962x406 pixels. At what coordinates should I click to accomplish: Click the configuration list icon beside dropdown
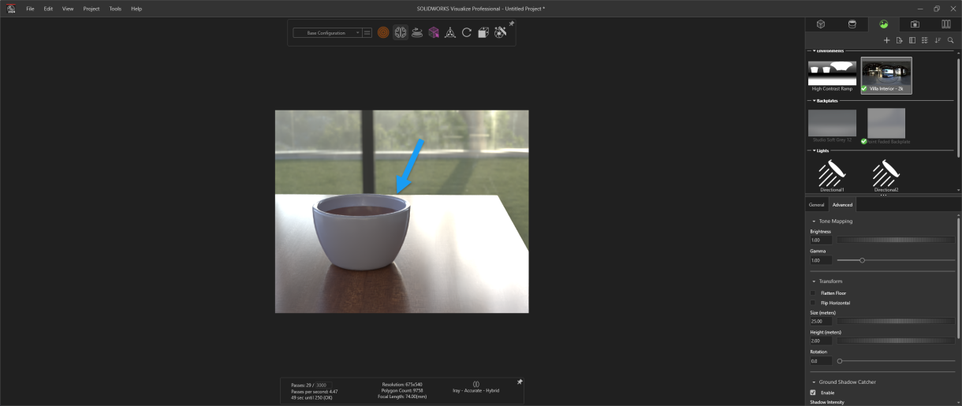(367, 33)
